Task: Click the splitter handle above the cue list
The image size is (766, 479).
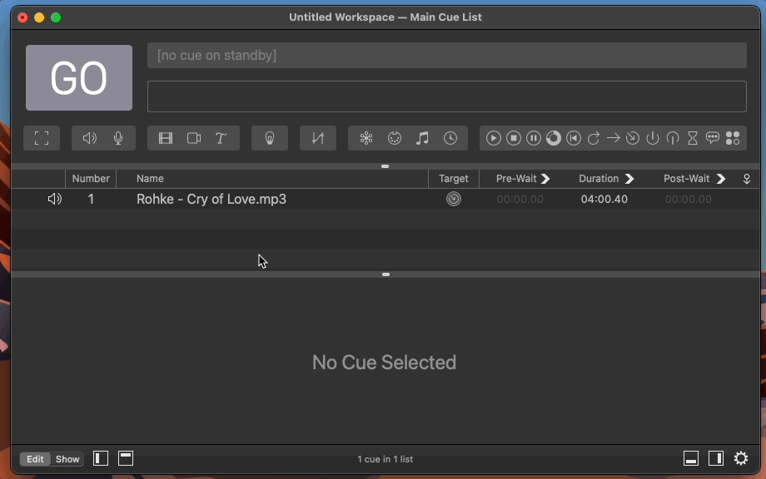Action: click(x=385, y=166)
